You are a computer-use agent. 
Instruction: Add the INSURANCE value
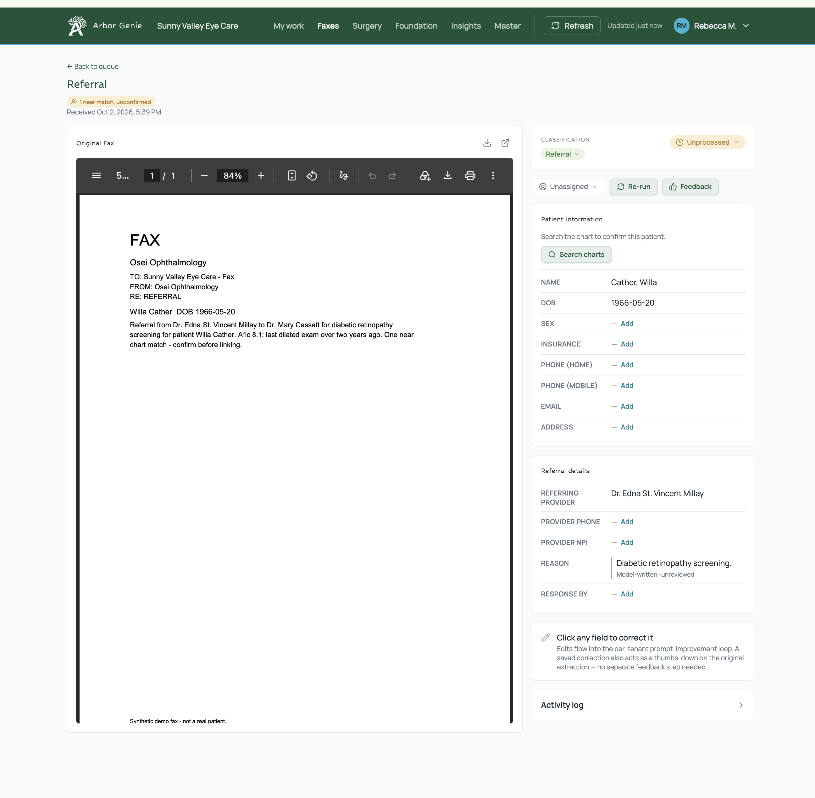[627, 344]
